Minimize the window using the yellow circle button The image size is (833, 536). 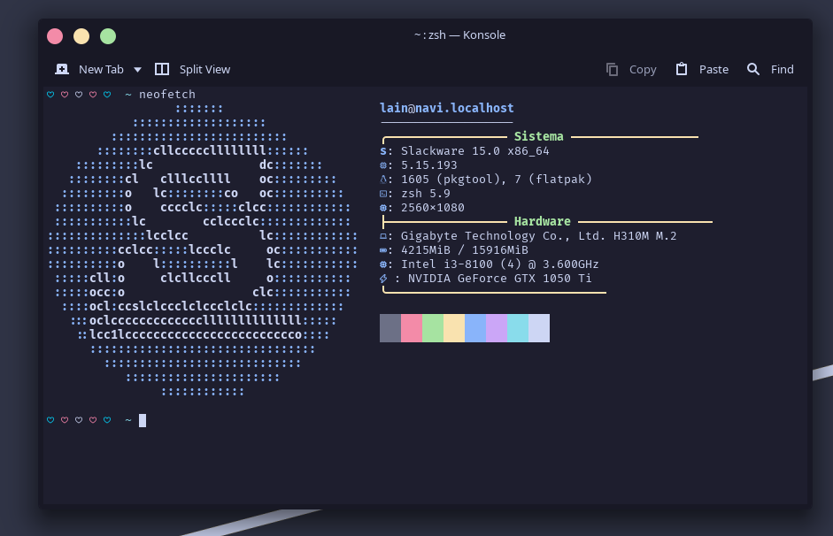(x=81, y=36)
